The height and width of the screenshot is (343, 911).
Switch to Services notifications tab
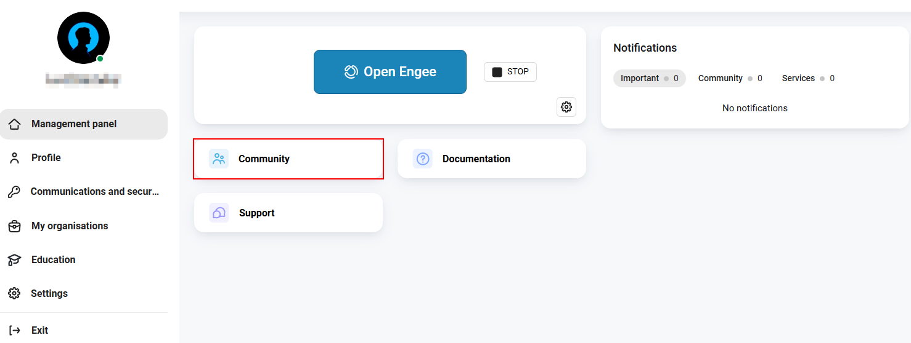click(x=808, y=78)
